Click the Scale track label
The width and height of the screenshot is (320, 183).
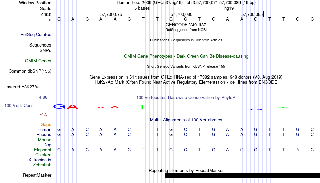click(x=45, y=8)
